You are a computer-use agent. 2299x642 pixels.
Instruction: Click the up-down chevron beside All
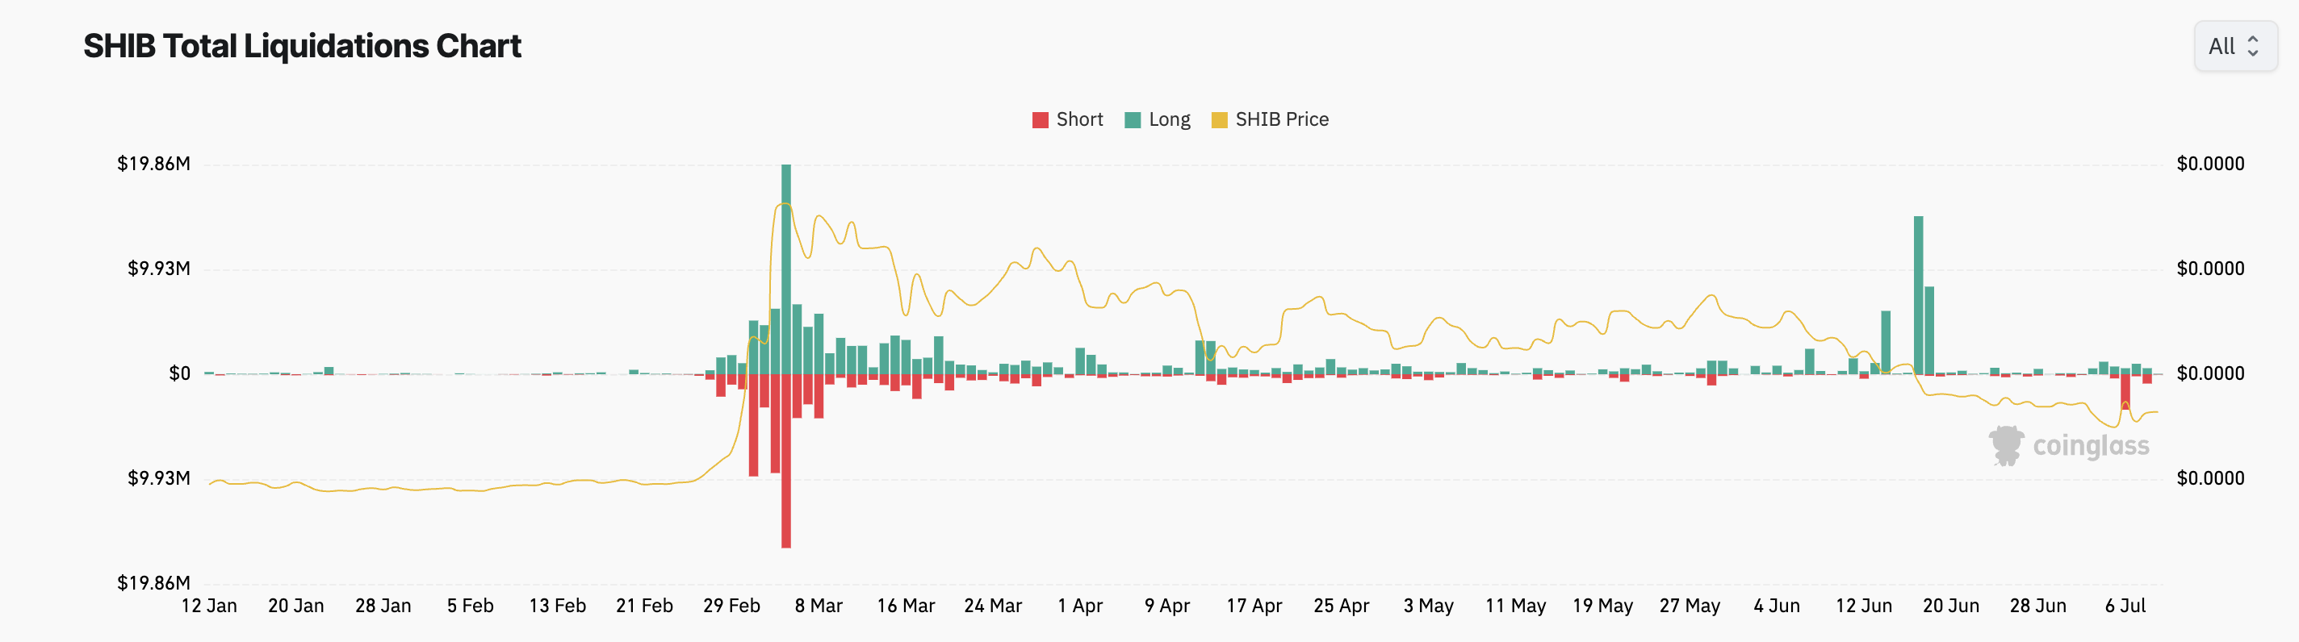tap(2253, 46)
